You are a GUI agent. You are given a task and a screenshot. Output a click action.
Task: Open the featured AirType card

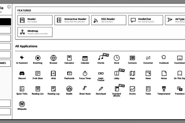[175, 20]
